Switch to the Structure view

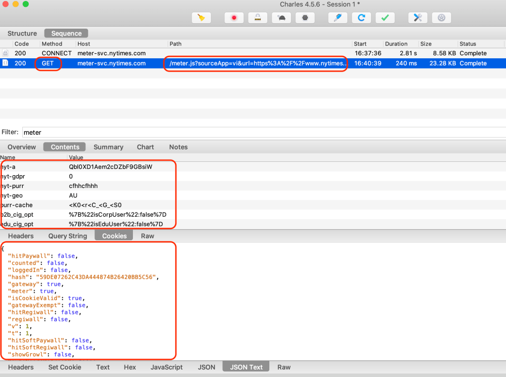click(22, 34)
